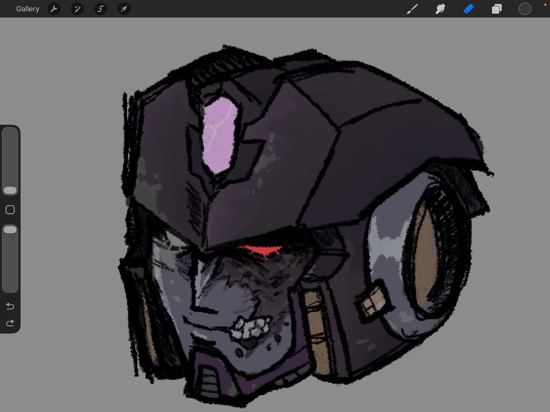550x412 pixels.
Task: Select the Brush tool
Action: (x=412, y=9)
